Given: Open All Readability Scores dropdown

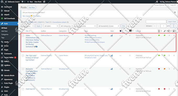Looking at the screenshot, I should click(x=109, y=26).
